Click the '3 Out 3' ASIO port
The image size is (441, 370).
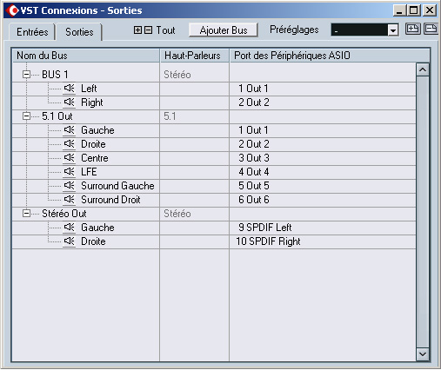tap(254, 158)
